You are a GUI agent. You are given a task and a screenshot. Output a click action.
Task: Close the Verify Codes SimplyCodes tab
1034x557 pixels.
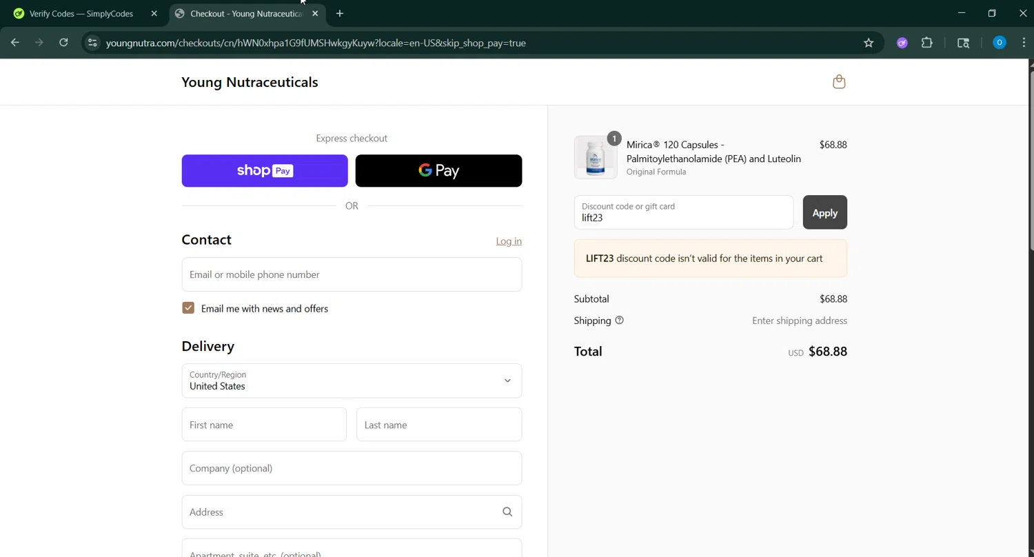point(154,14)
